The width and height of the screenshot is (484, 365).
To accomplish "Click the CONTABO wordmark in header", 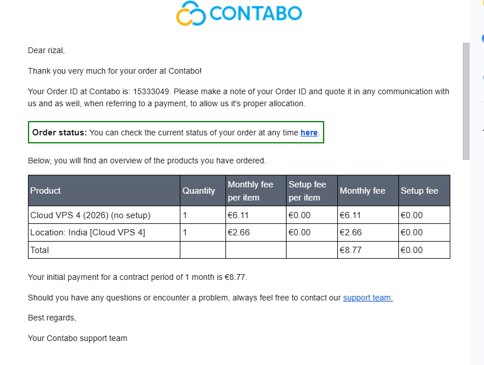I will tap(256, 13).
